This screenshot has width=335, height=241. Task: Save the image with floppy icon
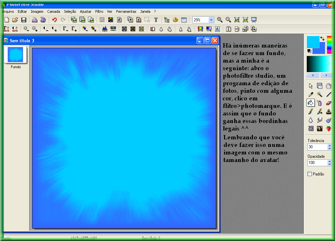point(24,20)
